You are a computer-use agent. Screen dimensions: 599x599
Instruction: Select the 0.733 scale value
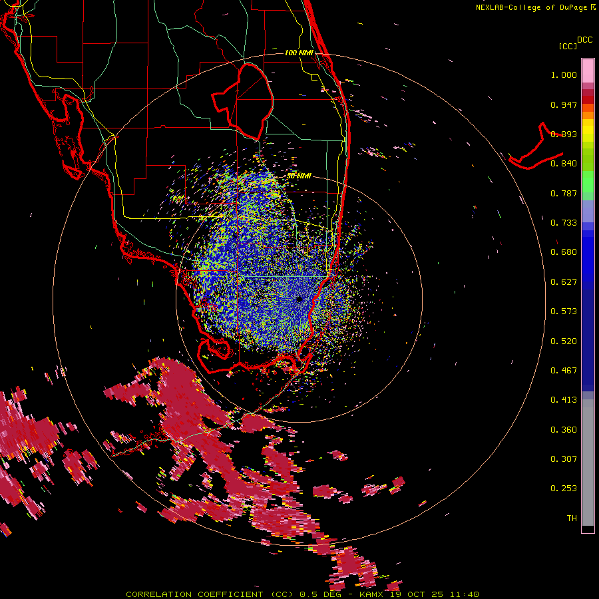point(564,223)
